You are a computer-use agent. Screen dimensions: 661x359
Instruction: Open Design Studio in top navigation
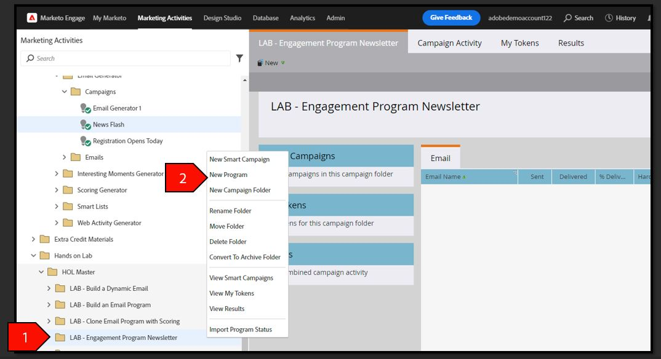click(x=223, y=18)
